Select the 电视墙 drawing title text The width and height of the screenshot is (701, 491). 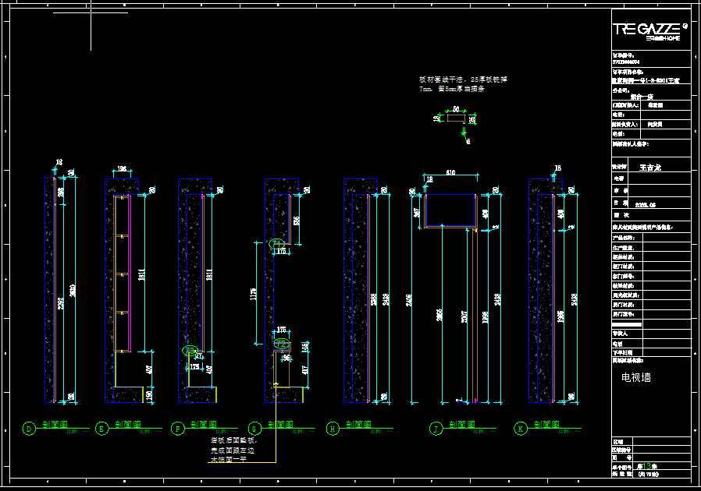coord(635,378)
